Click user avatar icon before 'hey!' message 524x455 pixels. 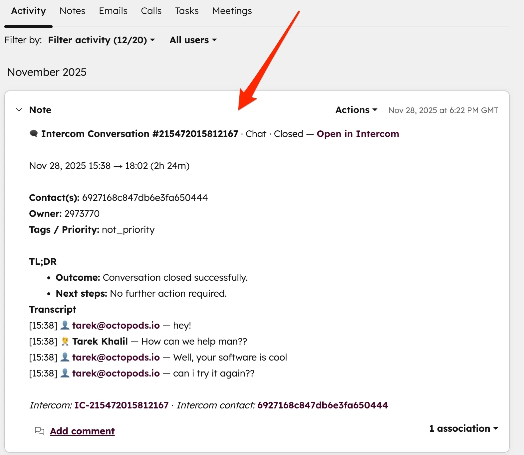tap(65, 325)
